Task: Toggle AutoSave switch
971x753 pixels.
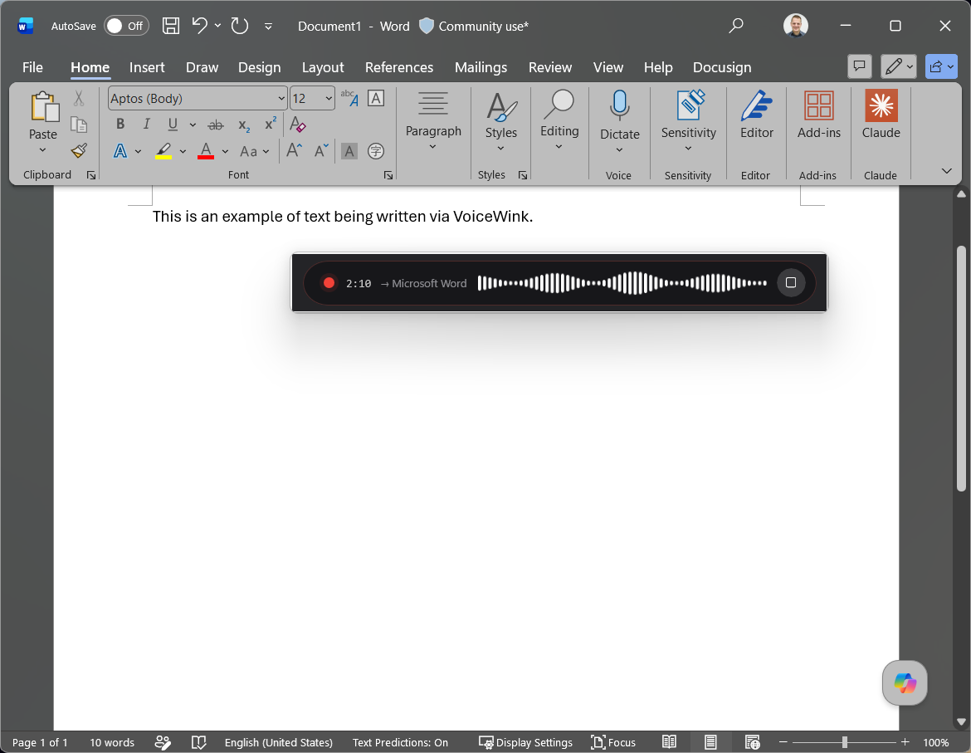Action: click(126, 26)
